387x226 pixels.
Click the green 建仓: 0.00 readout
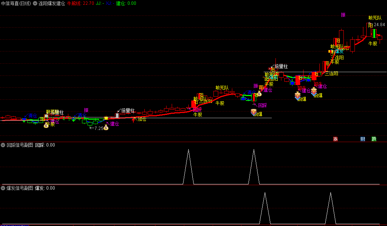(x=126, y=3)
